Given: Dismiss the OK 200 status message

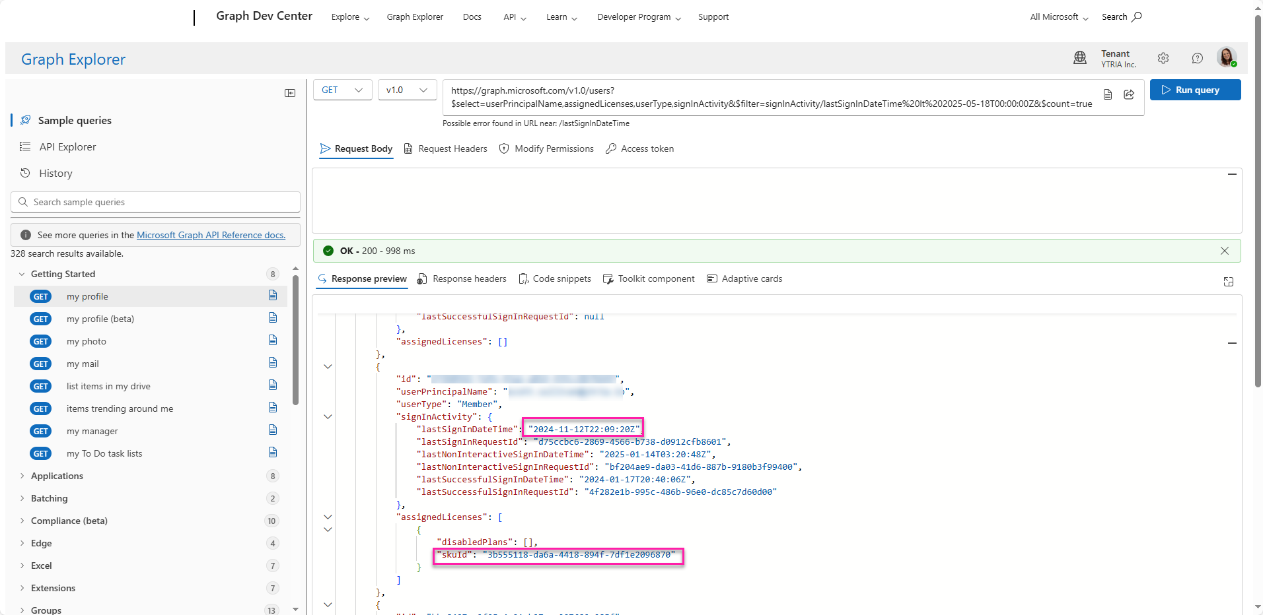Looking at the screenshot, I should 1225,251.
